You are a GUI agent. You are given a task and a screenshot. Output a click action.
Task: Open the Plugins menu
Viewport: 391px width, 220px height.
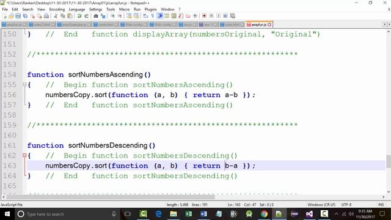coord(151,9)
